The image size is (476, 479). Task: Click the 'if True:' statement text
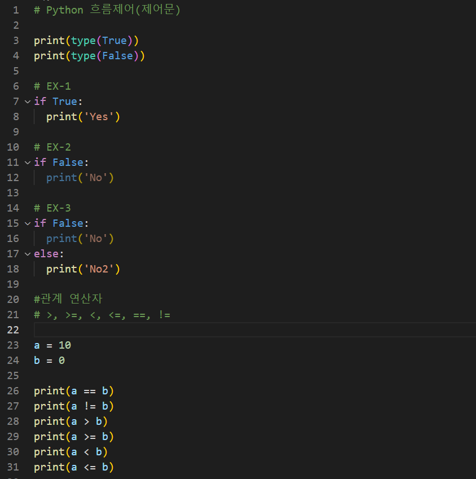[x=58, y=102]
